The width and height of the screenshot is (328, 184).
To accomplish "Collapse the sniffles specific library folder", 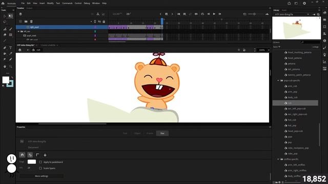I will [278, 159].
